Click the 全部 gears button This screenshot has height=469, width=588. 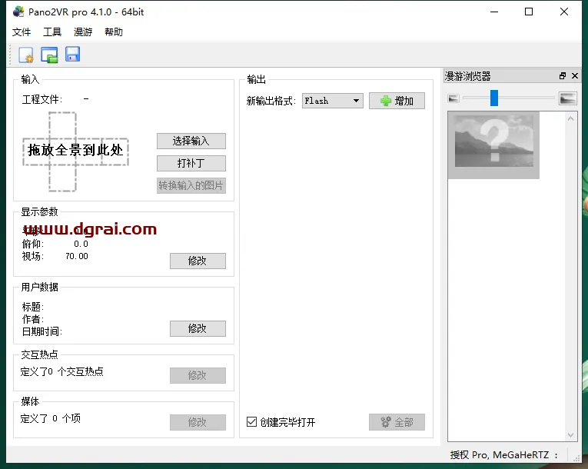tap(397, 422)
